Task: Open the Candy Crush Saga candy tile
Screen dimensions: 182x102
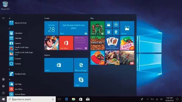Action: coord(97,58)
